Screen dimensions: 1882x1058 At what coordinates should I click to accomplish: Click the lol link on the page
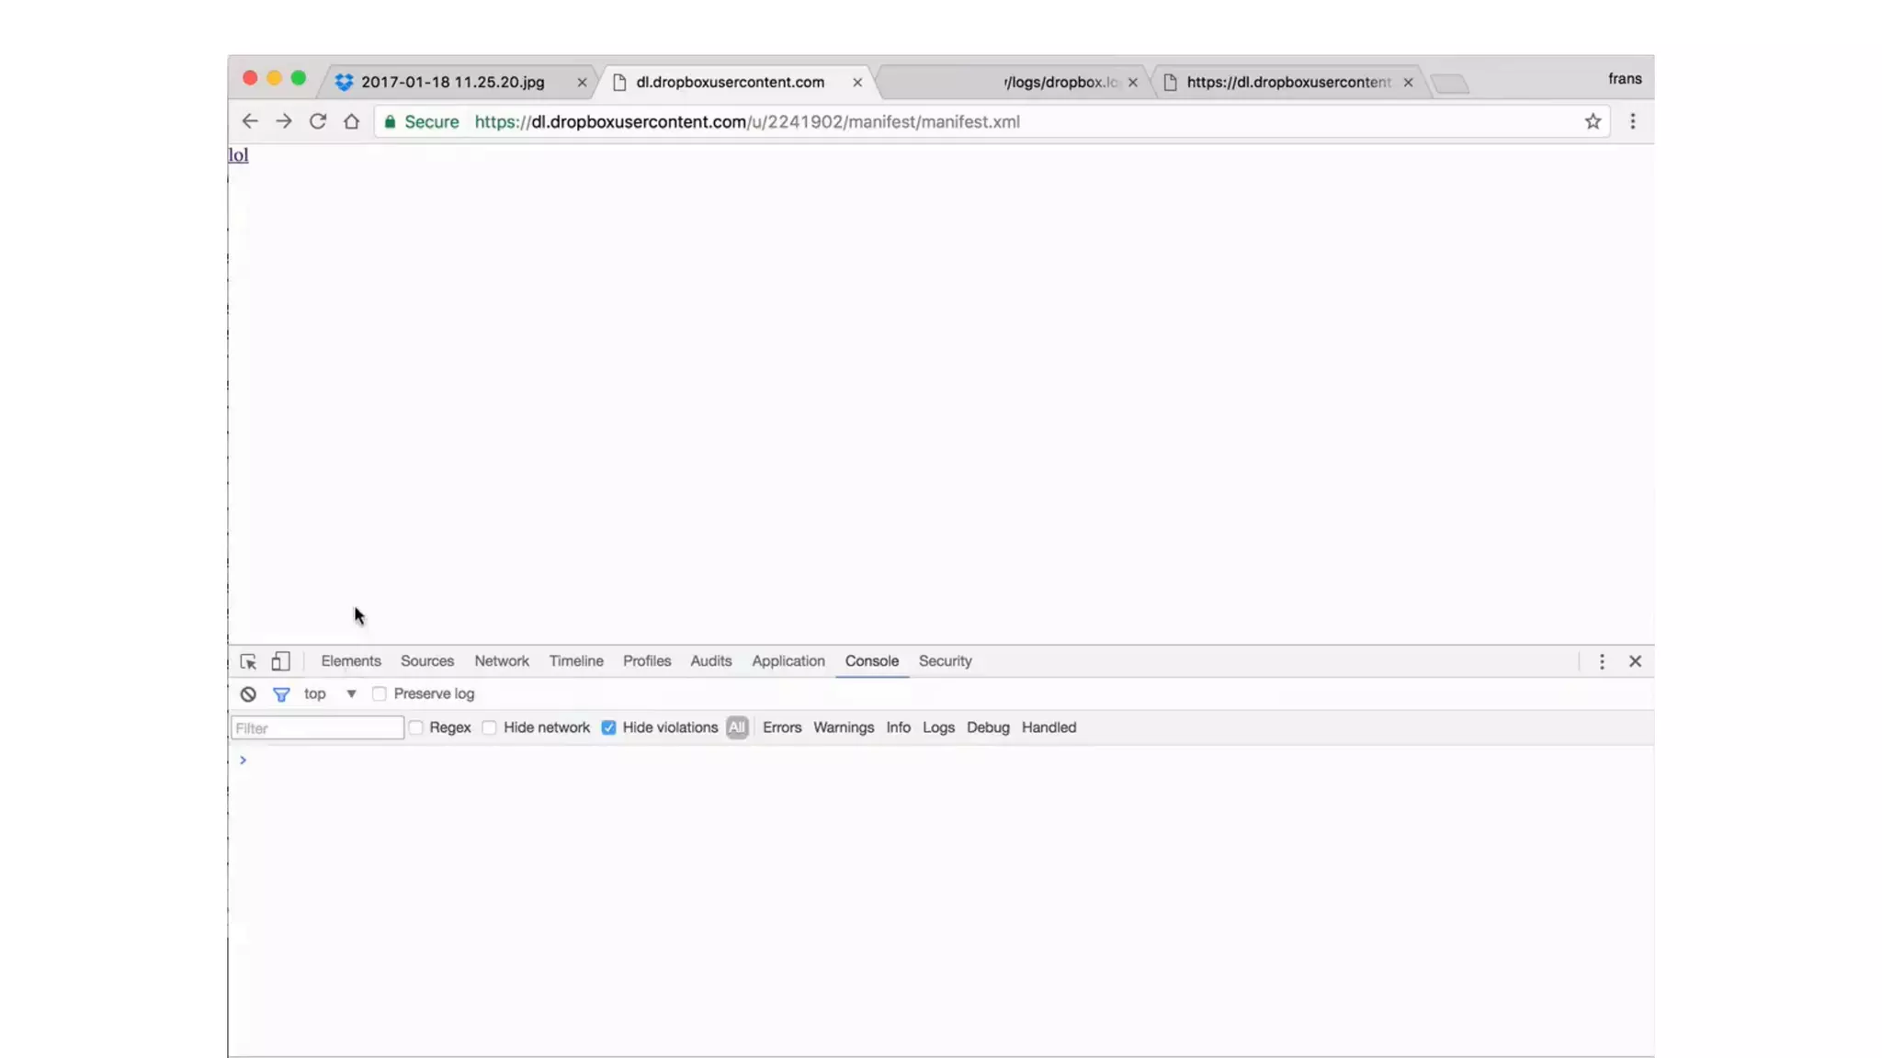(x=238, y=155)
